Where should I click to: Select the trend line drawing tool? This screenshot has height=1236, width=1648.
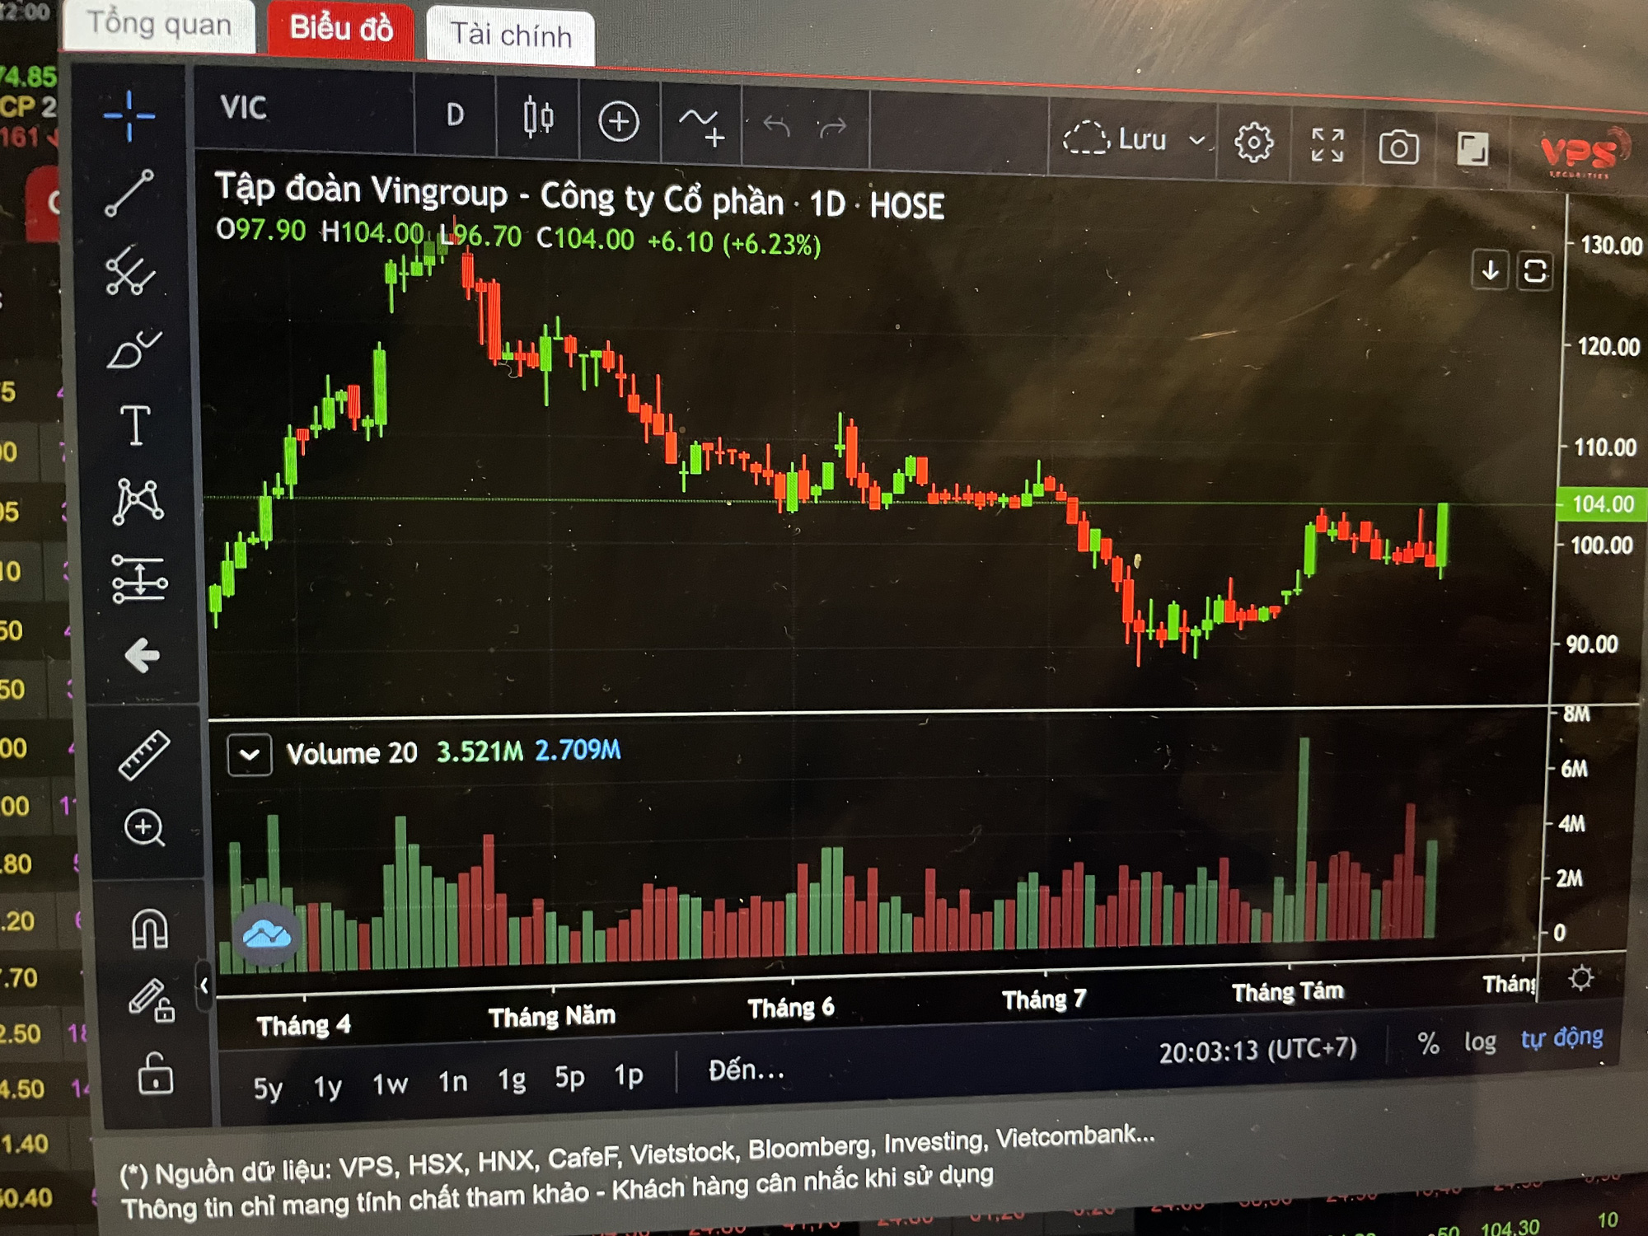click(x=129, y=194)
